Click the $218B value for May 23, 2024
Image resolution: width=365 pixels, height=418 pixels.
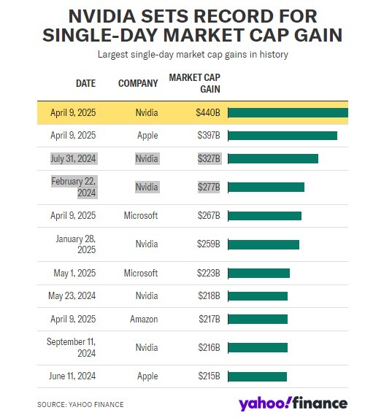click(210, 296)
